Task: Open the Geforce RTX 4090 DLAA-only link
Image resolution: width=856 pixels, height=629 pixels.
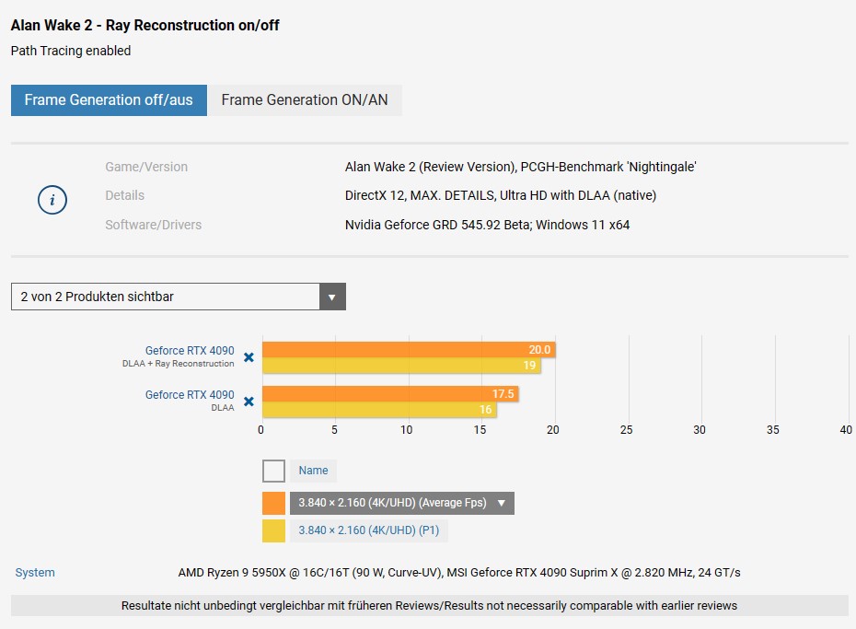Action: click(190, 395)
